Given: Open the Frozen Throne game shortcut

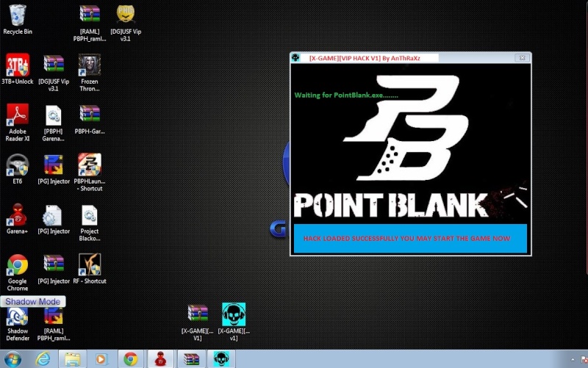Looking at the screenshot, I should pyautogui.click(x=89, y=65).
